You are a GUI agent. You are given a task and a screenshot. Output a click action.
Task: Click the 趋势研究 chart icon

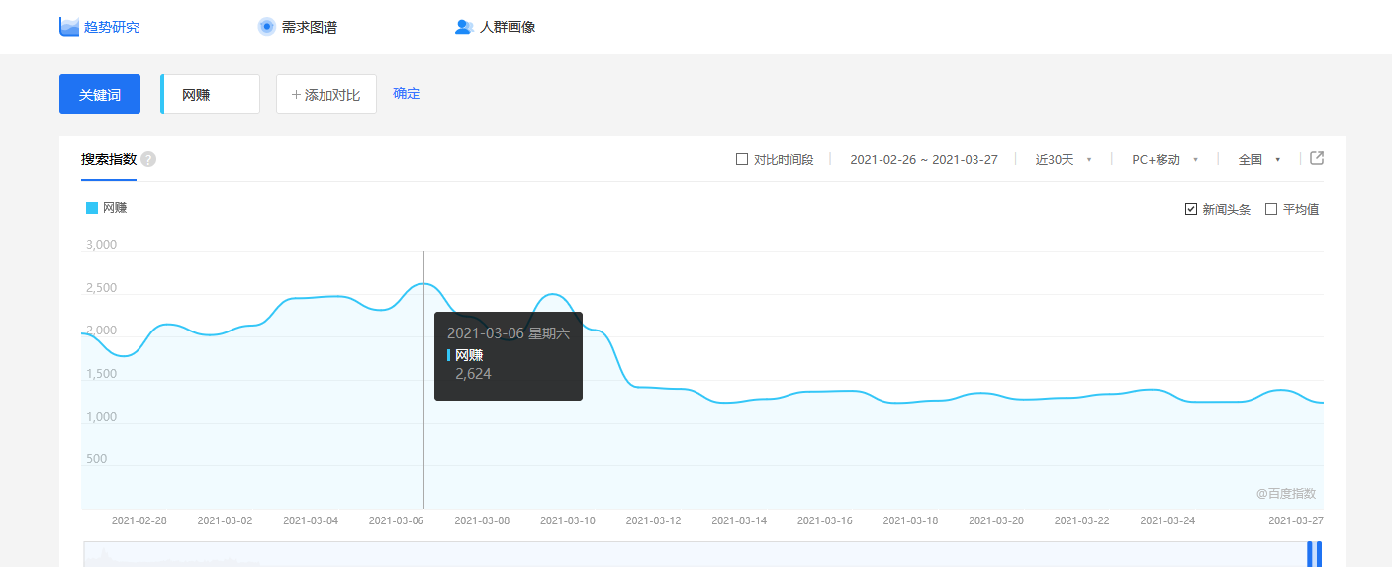69,27
